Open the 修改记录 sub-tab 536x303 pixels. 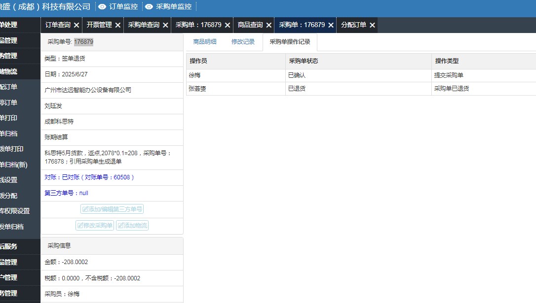243,41
